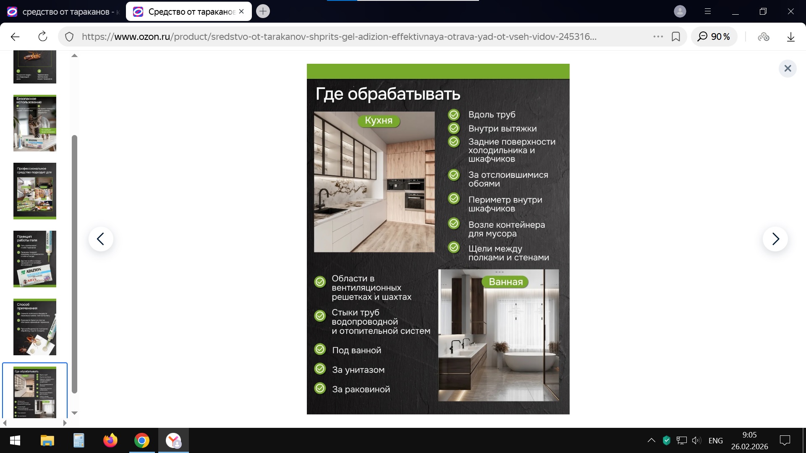806x453 pixels.
Task: Click the browser back arrow
Action: tap(15, 37)
